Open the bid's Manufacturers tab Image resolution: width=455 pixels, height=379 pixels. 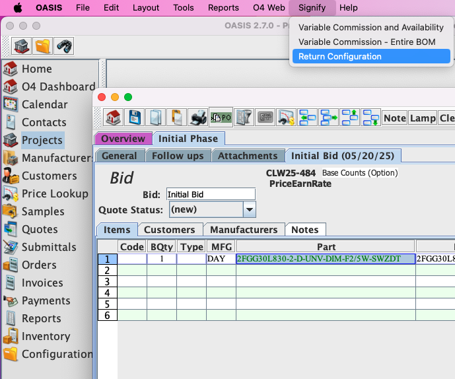[x=244, y=230]
